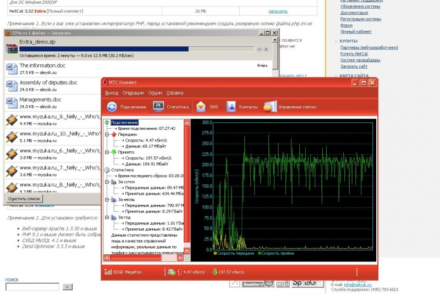
Task: Click the Подключение connection icon in toolbar
Action: pyautogui.click(x=112, y=107)
